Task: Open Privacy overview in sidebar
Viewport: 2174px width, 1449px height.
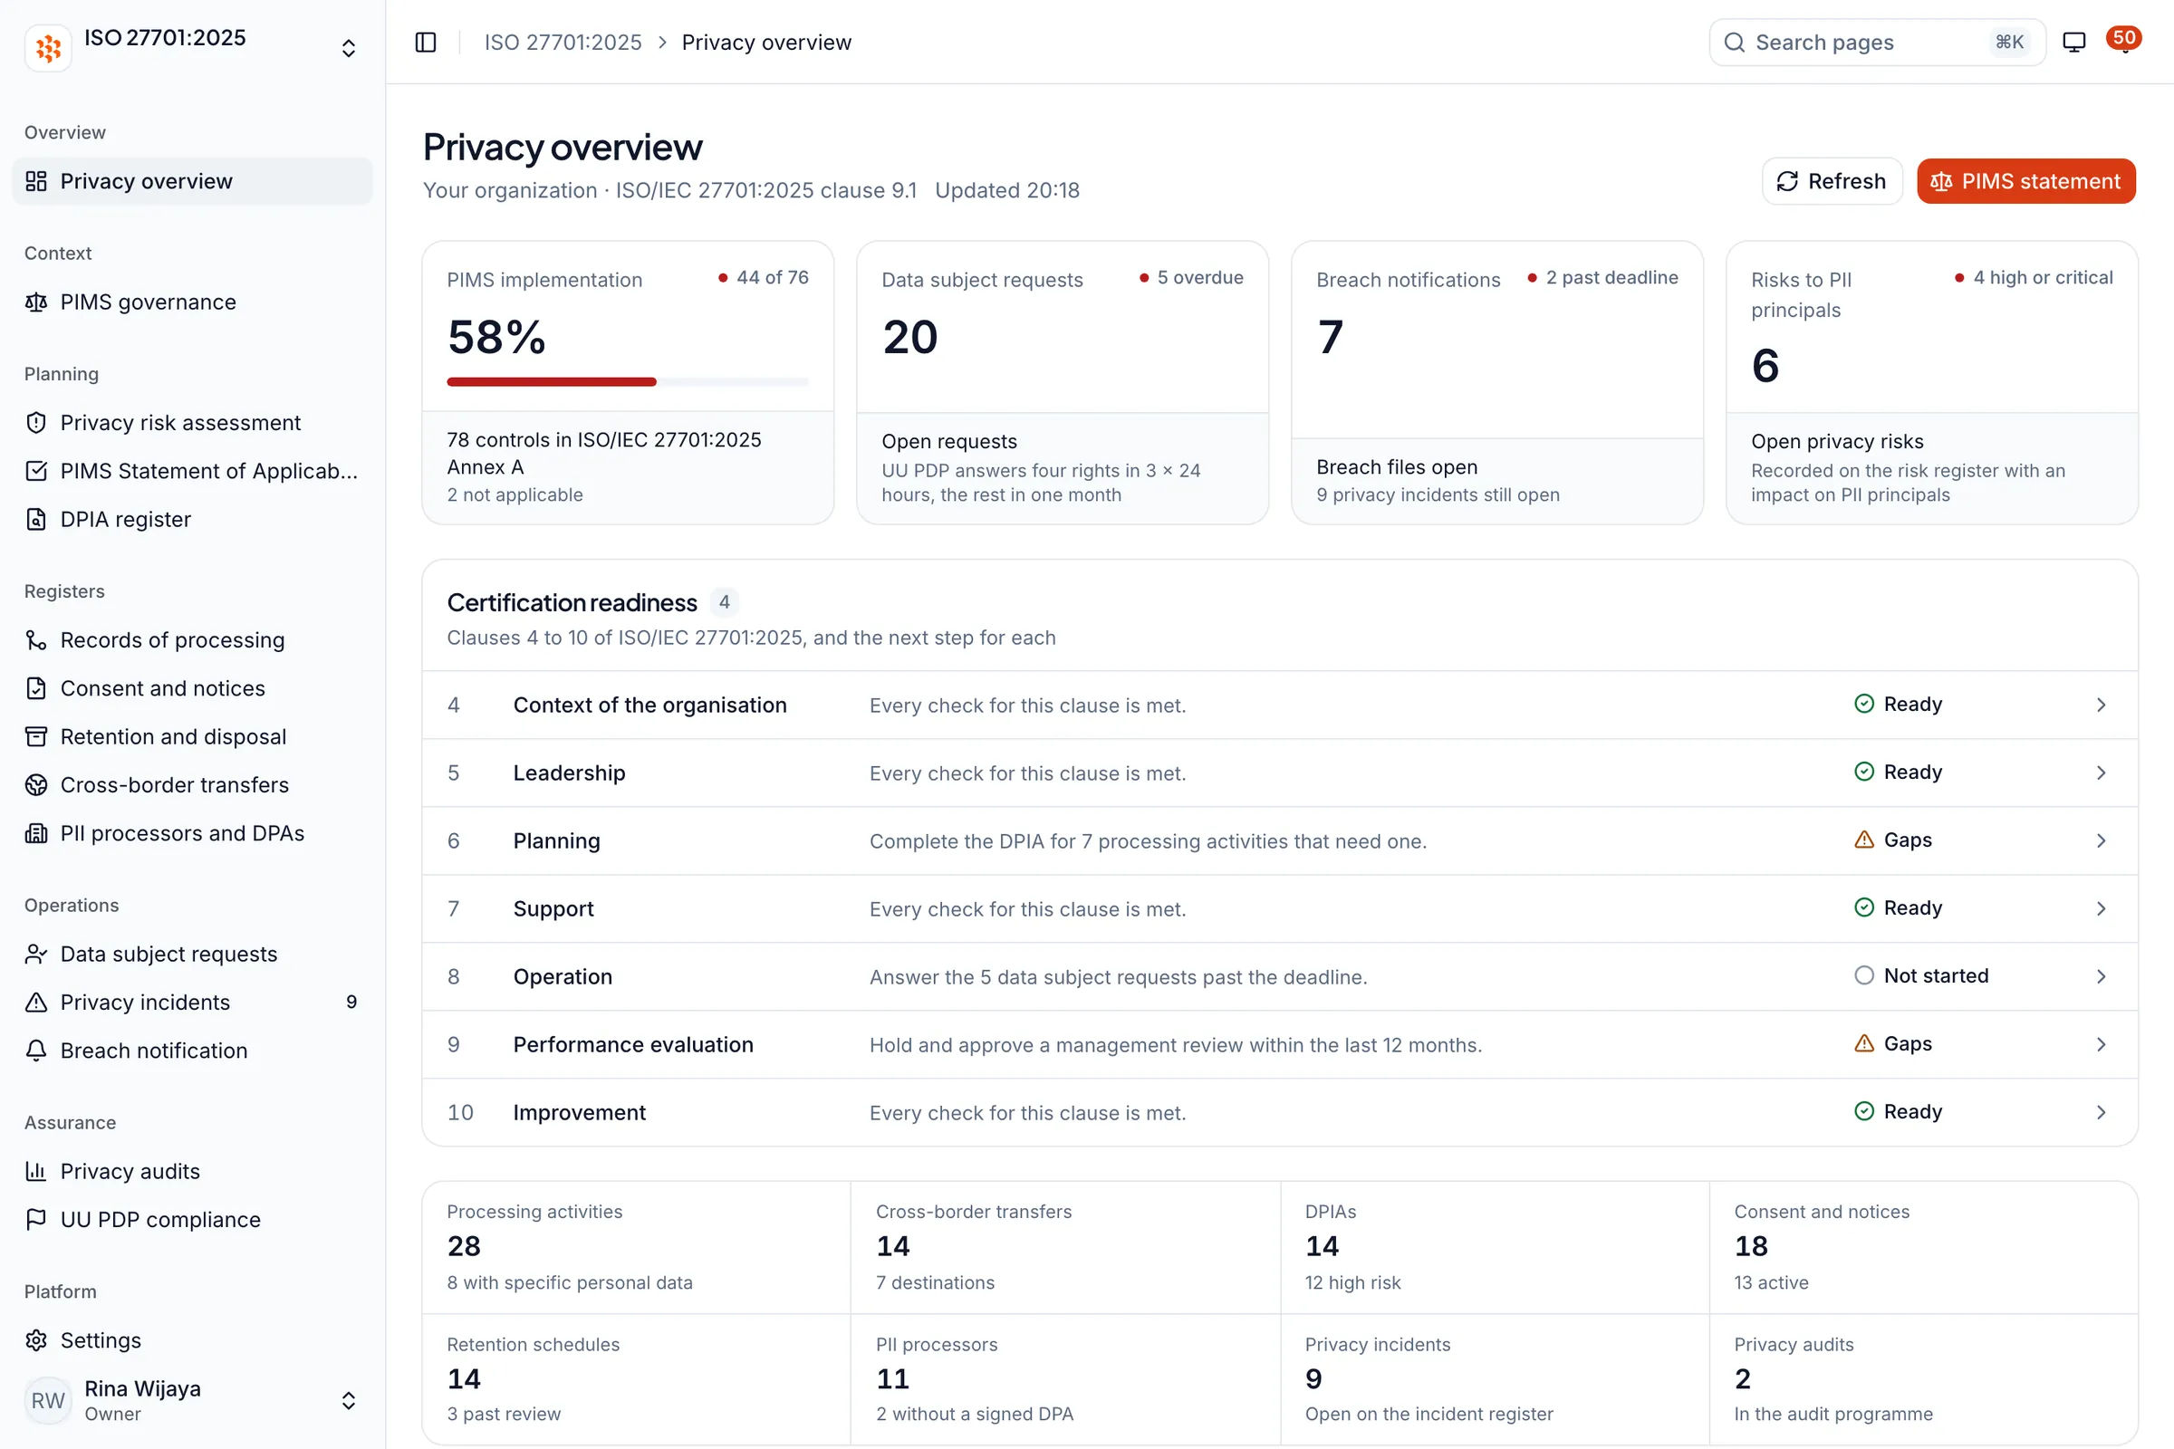Action: pos(192,181)
